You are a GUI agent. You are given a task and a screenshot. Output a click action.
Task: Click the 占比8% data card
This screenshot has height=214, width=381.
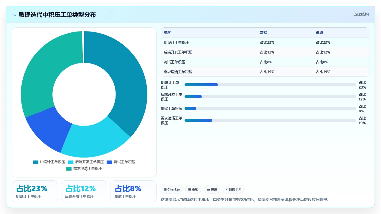[x=133, y=191]
